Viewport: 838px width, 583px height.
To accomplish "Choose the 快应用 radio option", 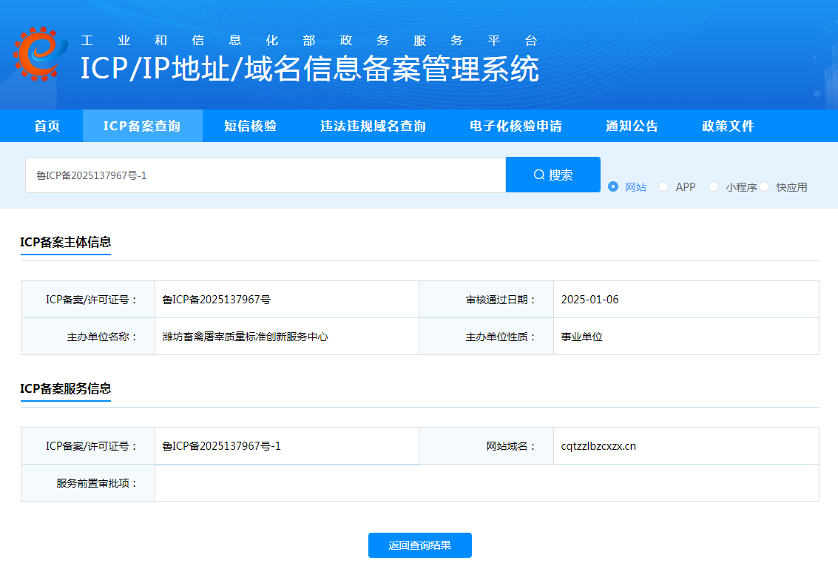I will click(x=764, y=186).
